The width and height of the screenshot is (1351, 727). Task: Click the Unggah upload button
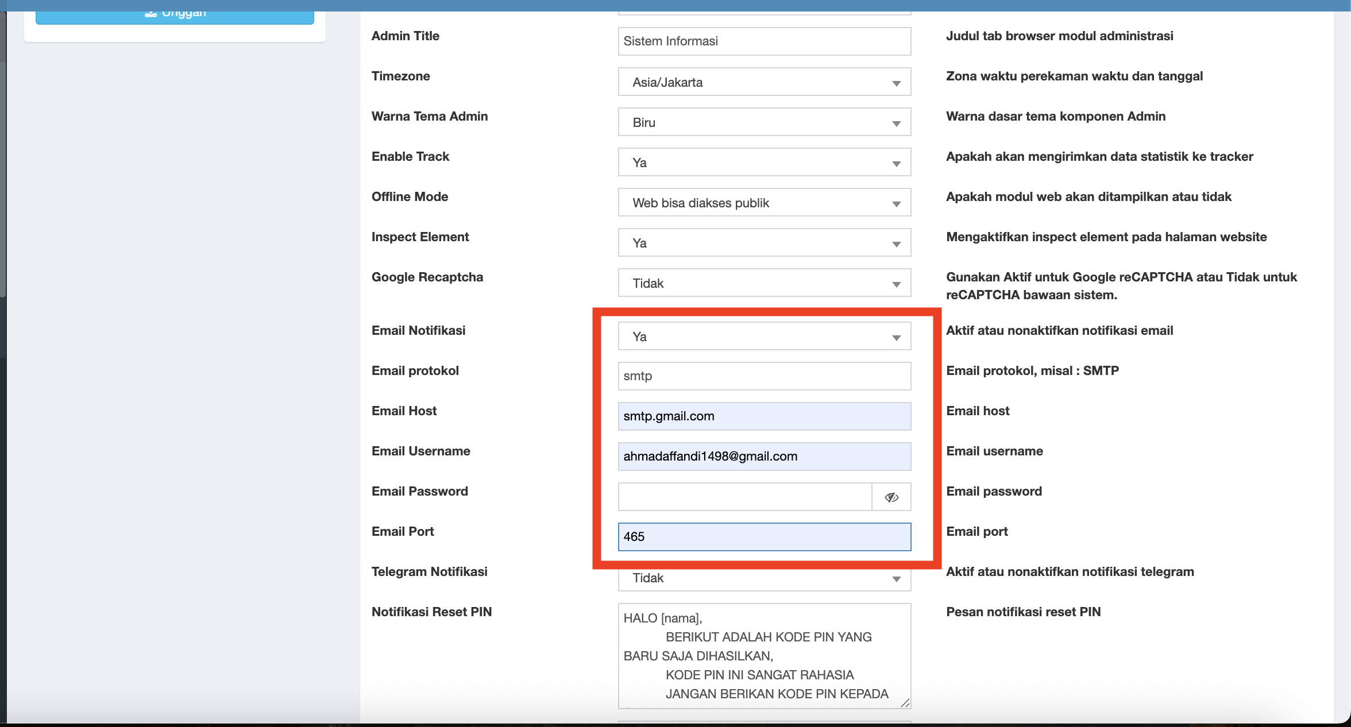point(175,17)
